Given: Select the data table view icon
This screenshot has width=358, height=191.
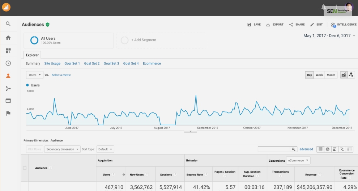Looking at the screenshot, I should point(320,149).
